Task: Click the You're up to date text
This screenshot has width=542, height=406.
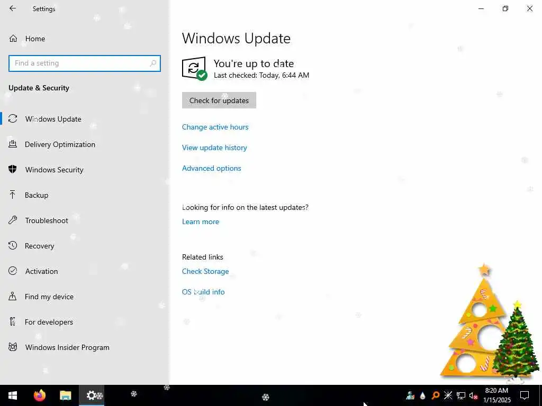Action: click(254, 63)
